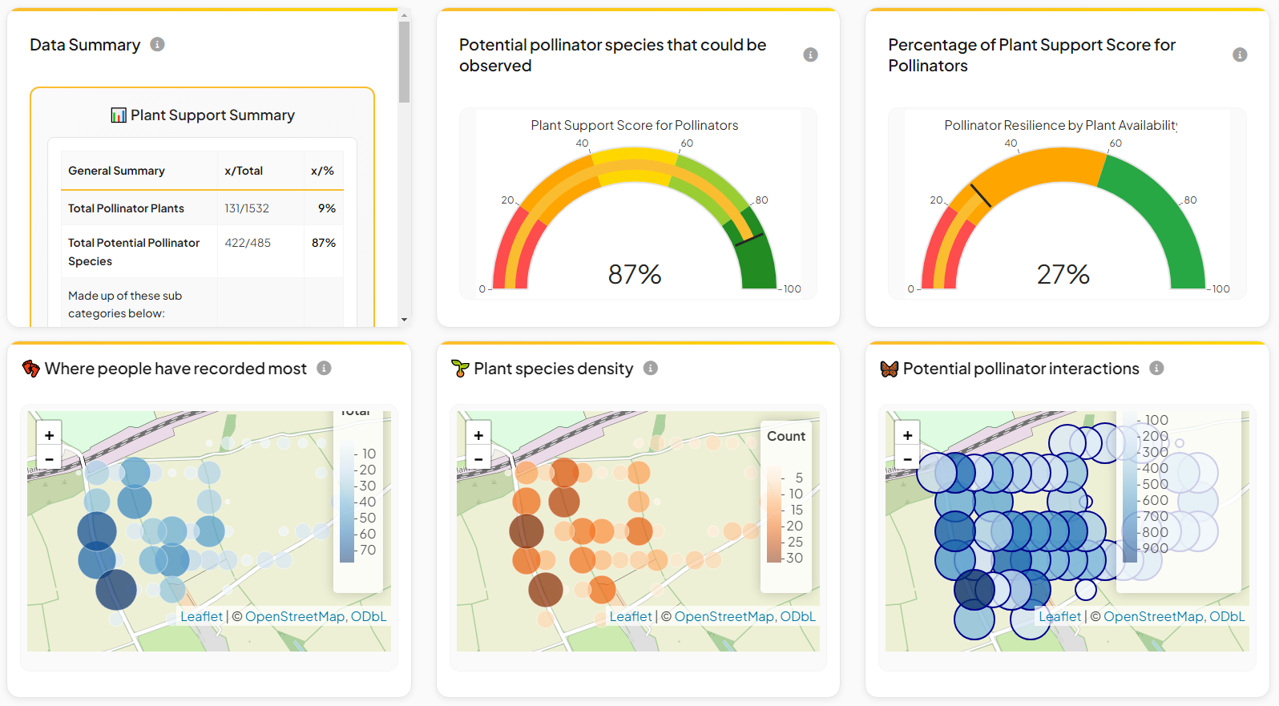Image resolution: width=1279 pixels, height=706 pixels.
Task: Zoom out on Plant species density map
Action: pyautogui.click(x=478, y=459)
